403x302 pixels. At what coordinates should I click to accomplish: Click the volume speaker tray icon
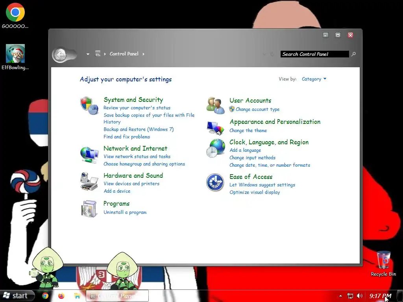[360, 296]
